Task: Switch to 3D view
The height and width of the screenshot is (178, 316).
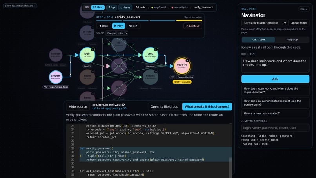Action: pos(87,7)
